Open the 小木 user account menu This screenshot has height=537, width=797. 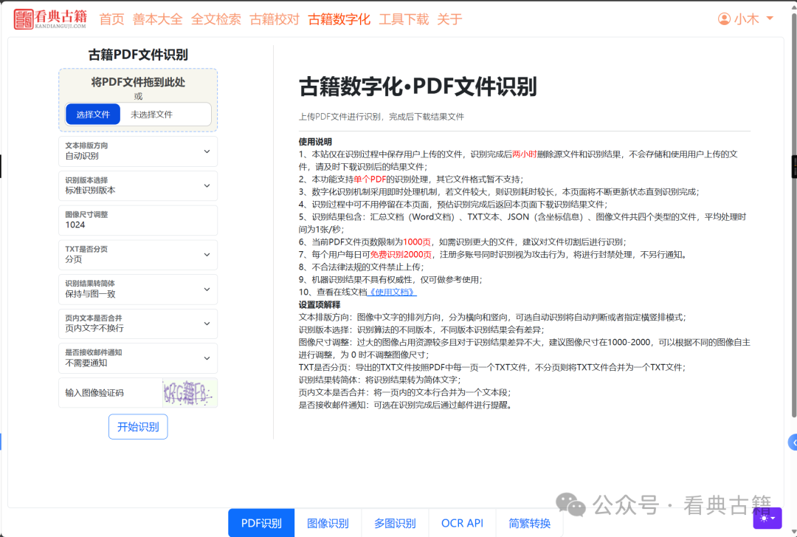click(746, 18)
